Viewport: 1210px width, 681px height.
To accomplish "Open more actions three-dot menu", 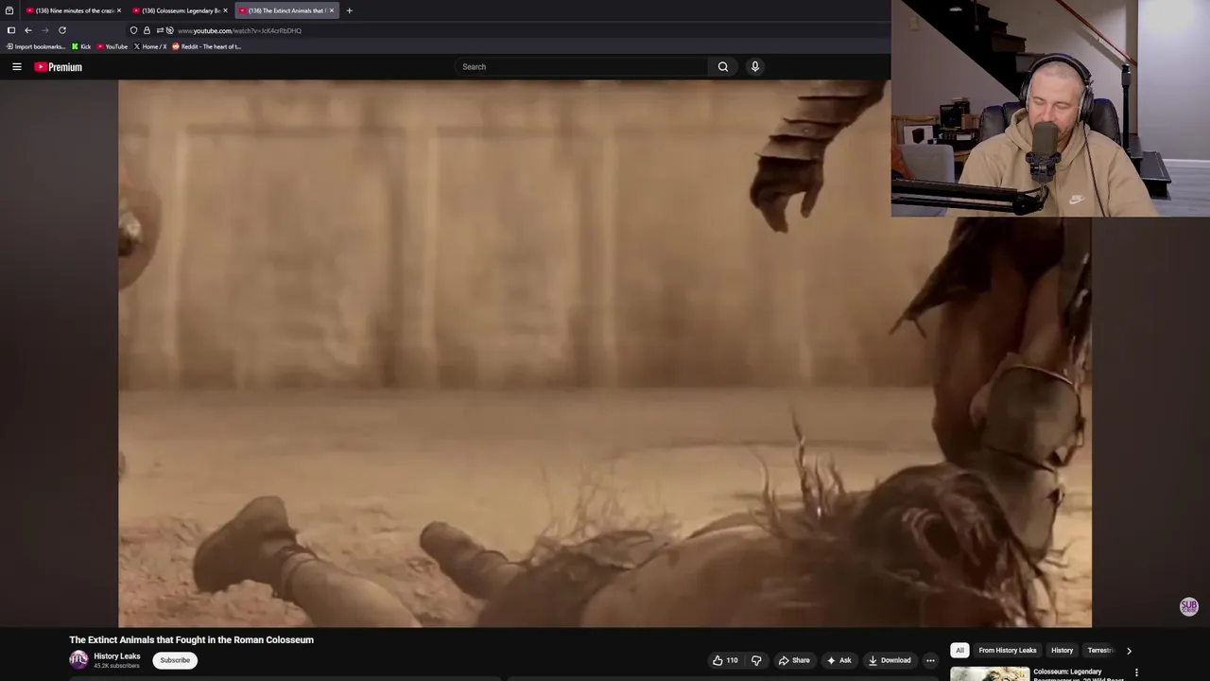I will 930,660.
